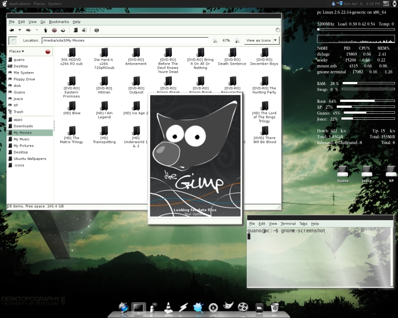Open View menu in terminal window

[x=273, y=224]
